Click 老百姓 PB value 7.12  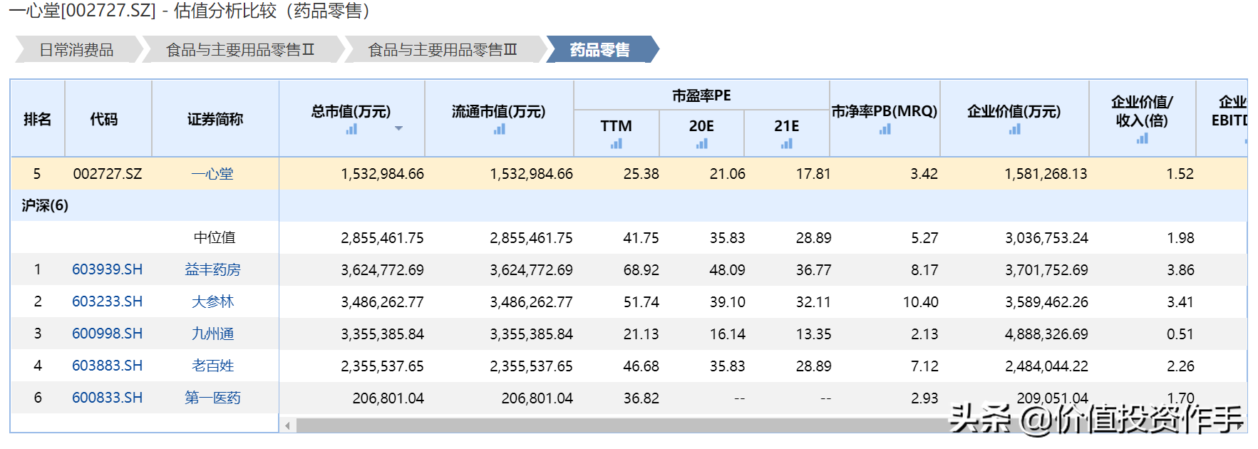(x=924, y=366)
